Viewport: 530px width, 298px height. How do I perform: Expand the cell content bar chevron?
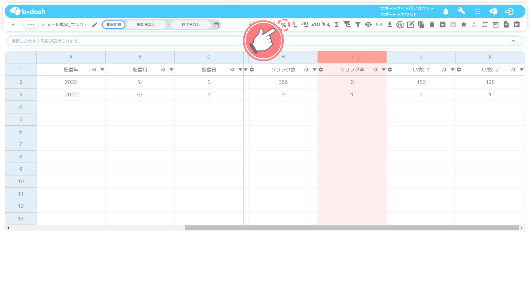(513, 41)
